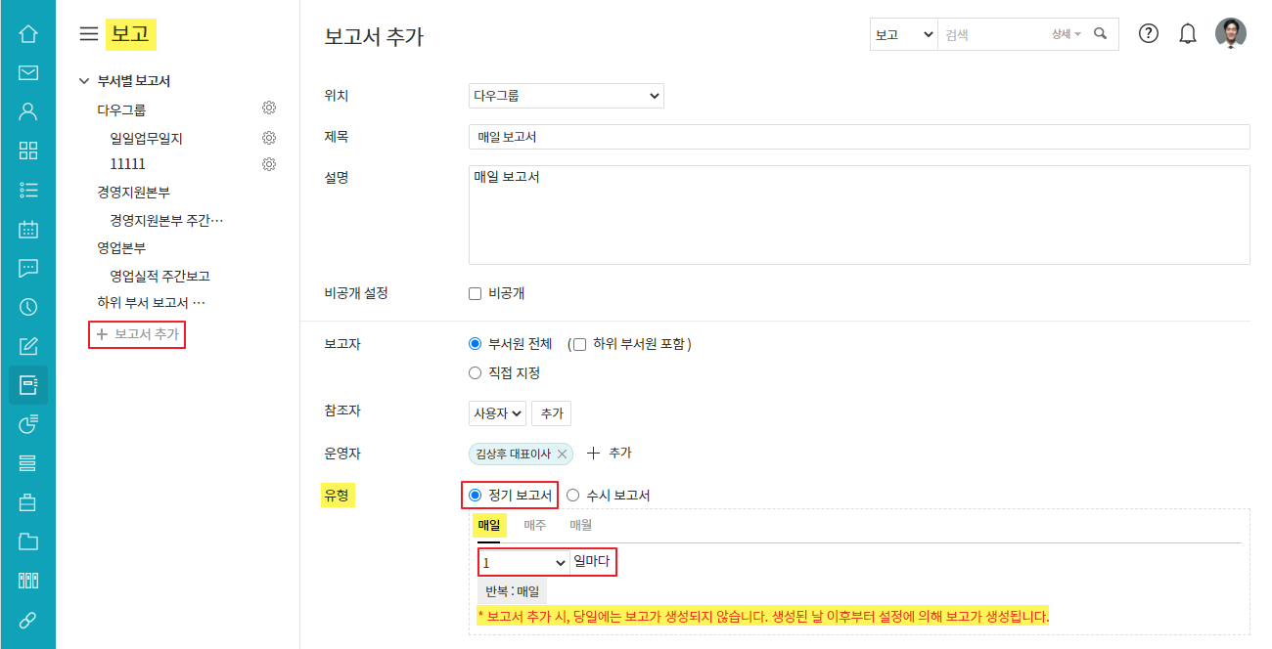Remove 김상후 대표이사 from 운영자
This screenshot has width=1272, height=649.
click(x=562, y=454)
